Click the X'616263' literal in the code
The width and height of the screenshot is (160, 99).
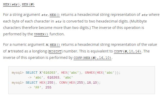click(x=48, y=73)
